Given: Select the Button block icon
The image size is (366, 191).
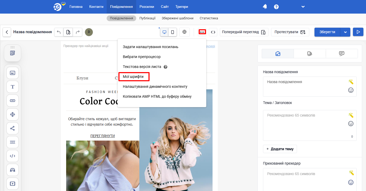Looking at the screenshot, I should click(x=13, y=101).
